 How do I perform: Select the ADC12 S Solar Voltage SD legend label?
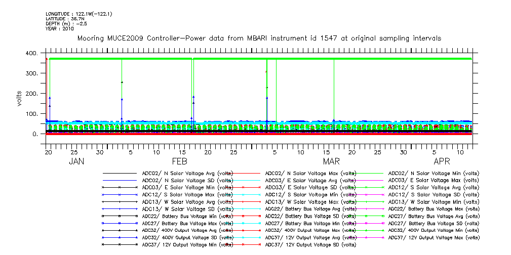pos(433,195)
